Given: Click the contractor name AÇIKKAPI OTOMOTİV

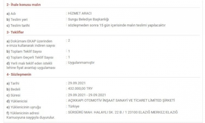Looking at the screenshot, I should 121,100.
